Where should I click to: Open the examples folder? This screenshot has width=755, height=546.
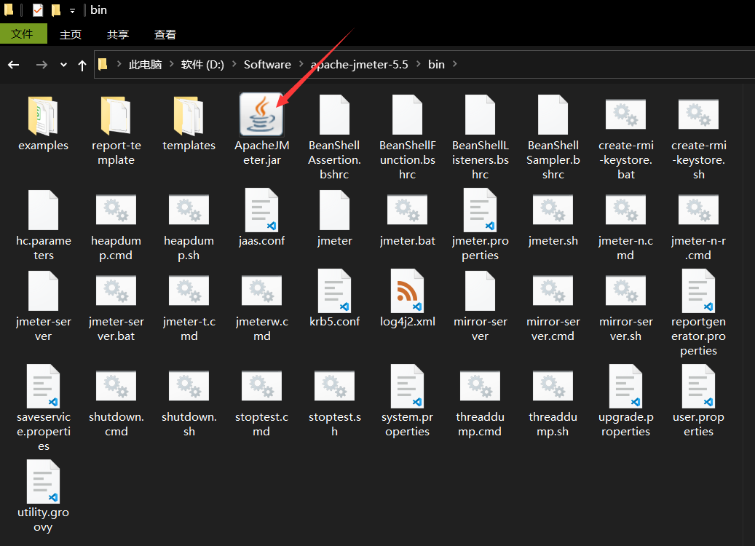pyautogui.click(x=43, y=116)
